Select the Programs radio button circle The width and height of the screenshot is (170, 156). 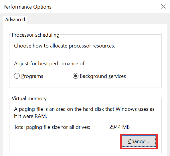click(17, 76)
